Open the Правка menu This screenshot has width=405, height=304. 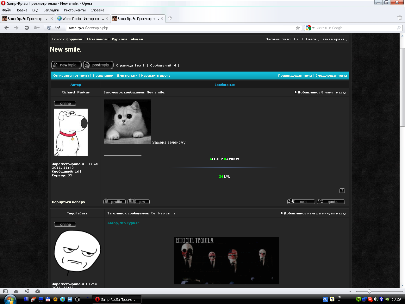coord(22,10)
